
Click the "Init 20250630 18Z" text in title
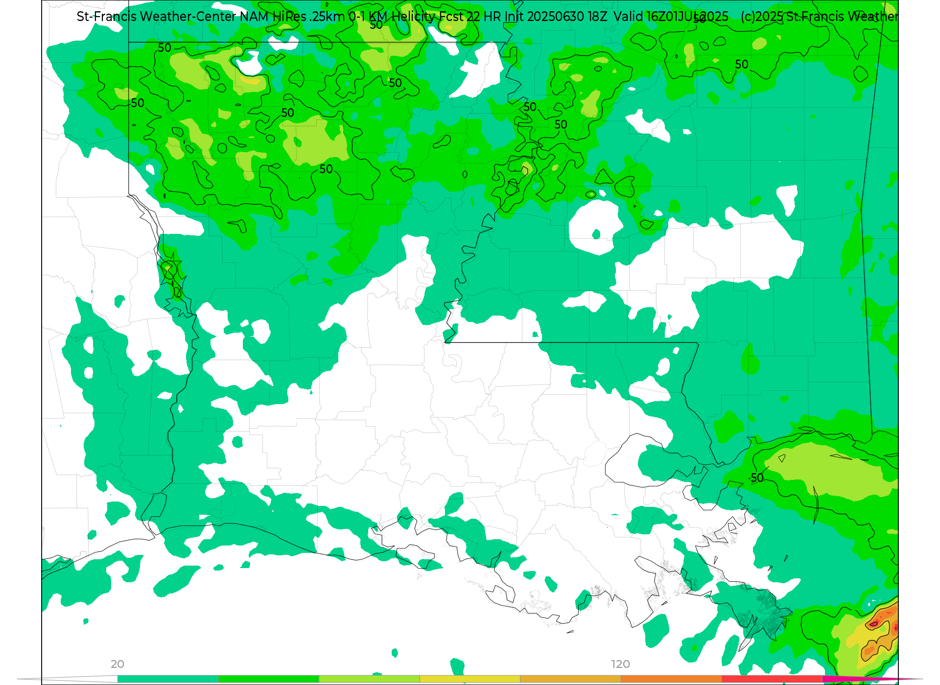coord(556,17)
